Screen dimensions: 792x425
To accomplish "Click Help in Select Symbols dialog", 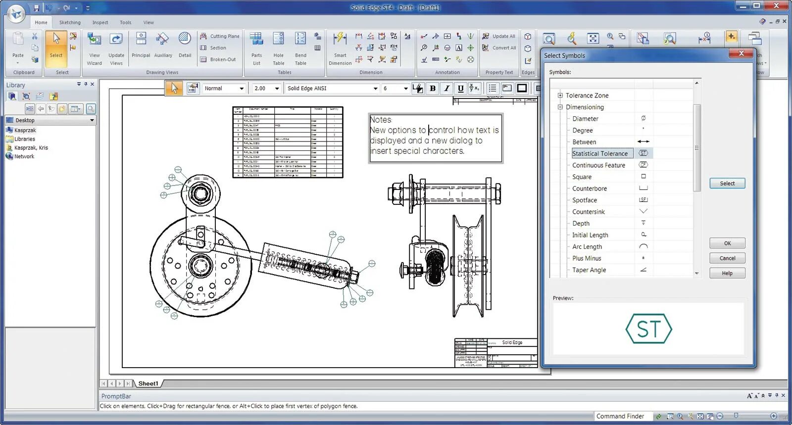I will (727, 273).
